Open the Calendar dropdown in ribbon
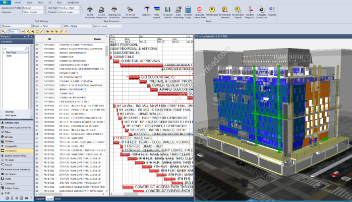The height and width of the screenshot is (202, 352). tap(34, 12)
